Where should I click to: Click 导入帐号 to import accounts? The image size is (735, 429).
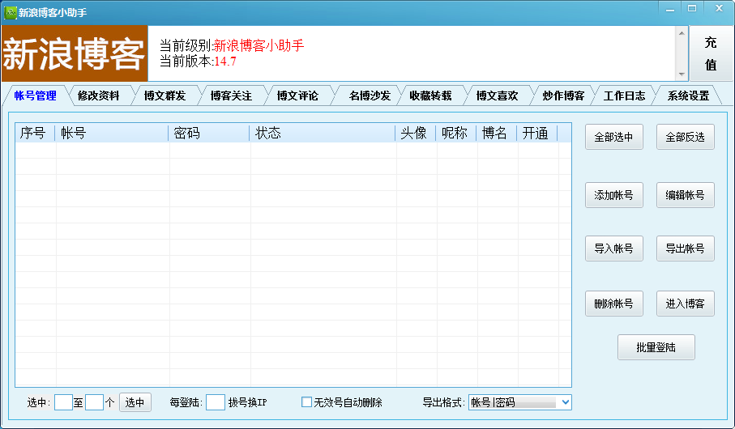pos(613,248)
